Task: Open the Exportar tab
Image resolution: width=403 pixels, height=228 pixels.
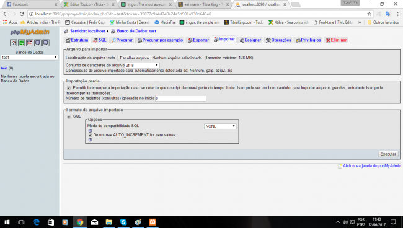Action: (x=198, y=40)
